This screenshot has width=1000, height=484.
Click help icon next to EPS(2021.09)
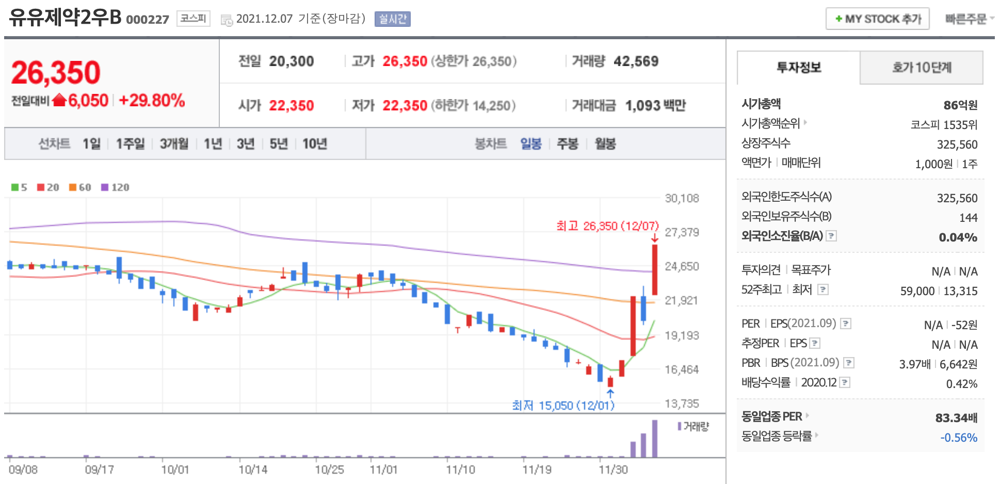point(846,324)
